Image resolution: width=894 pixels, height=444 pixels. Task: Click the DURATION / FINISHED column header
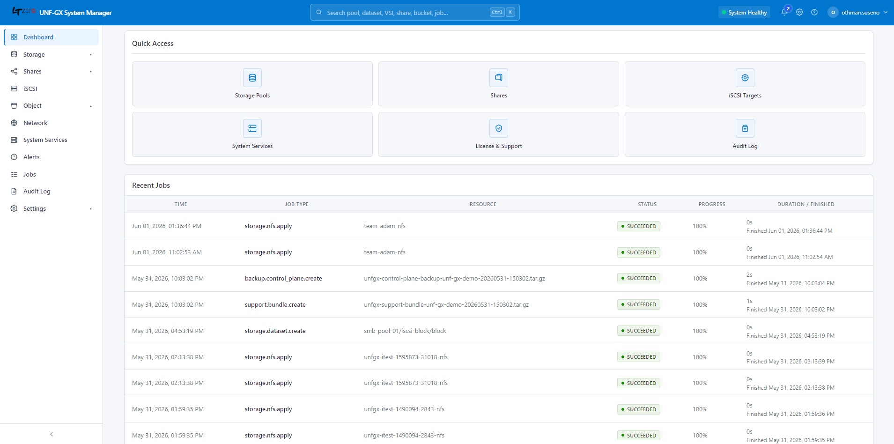tap(806, 204)
